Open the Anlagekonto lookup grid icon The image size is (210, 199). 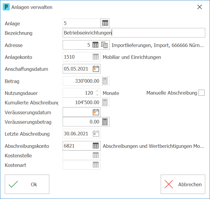pos(96,57)
